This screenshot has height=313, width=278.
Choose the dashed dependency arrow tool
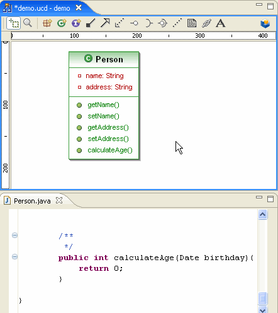(x=120, y=23)
